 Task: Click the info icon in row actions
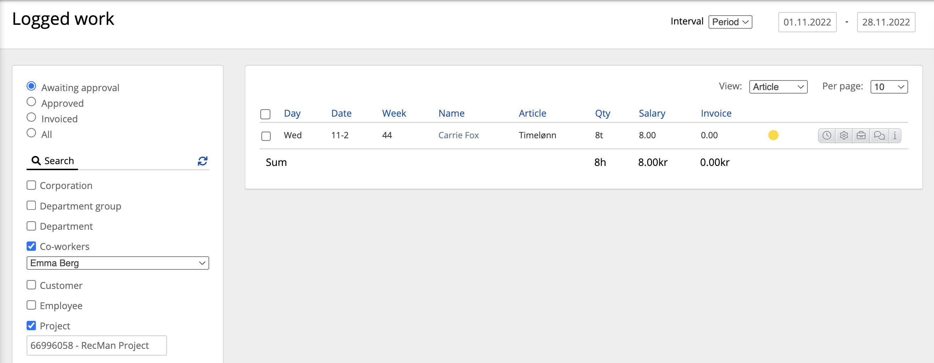895,136
